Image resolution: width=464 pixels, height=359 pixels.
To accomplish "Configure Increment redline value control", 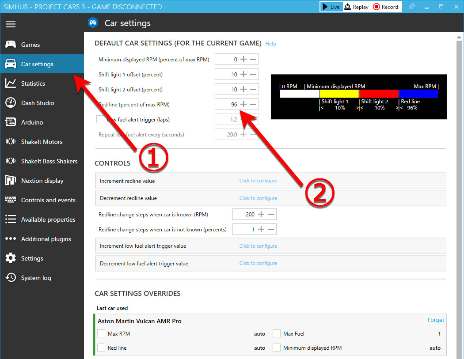I will pos(258,181).
